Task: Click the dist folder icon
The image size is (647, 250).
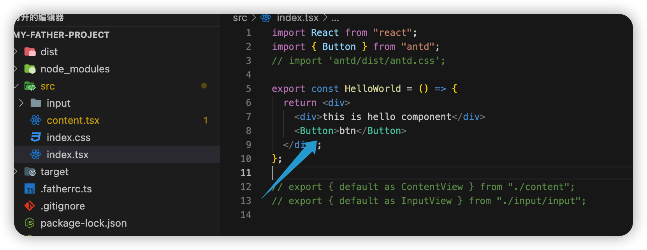Action: click(x=30, y=52)
